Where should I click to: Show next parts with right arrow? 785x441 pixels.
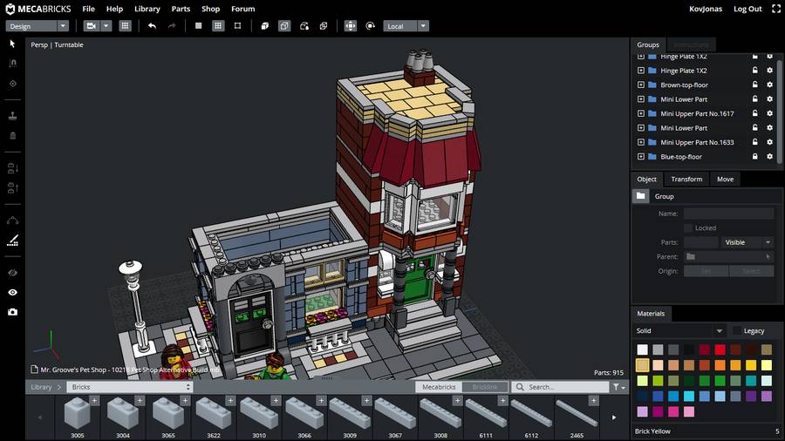(x=614, y=417)
